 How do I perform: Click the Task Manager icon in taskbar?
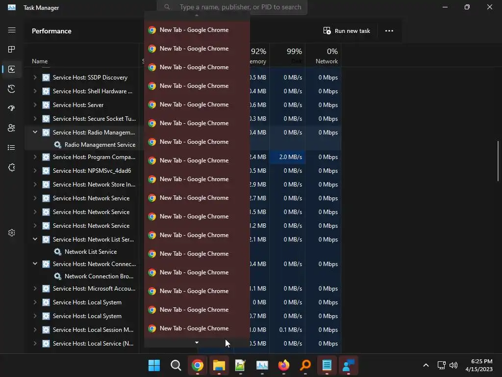tap(262, 365)
